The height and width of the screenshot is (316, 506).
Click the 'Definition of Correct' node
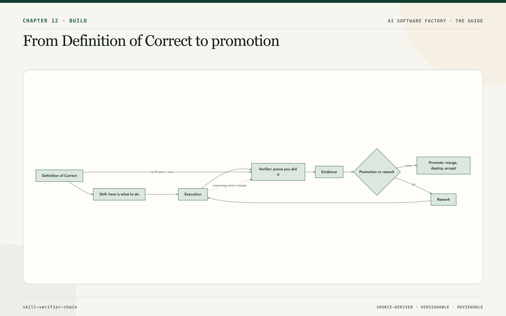[59, 176]
